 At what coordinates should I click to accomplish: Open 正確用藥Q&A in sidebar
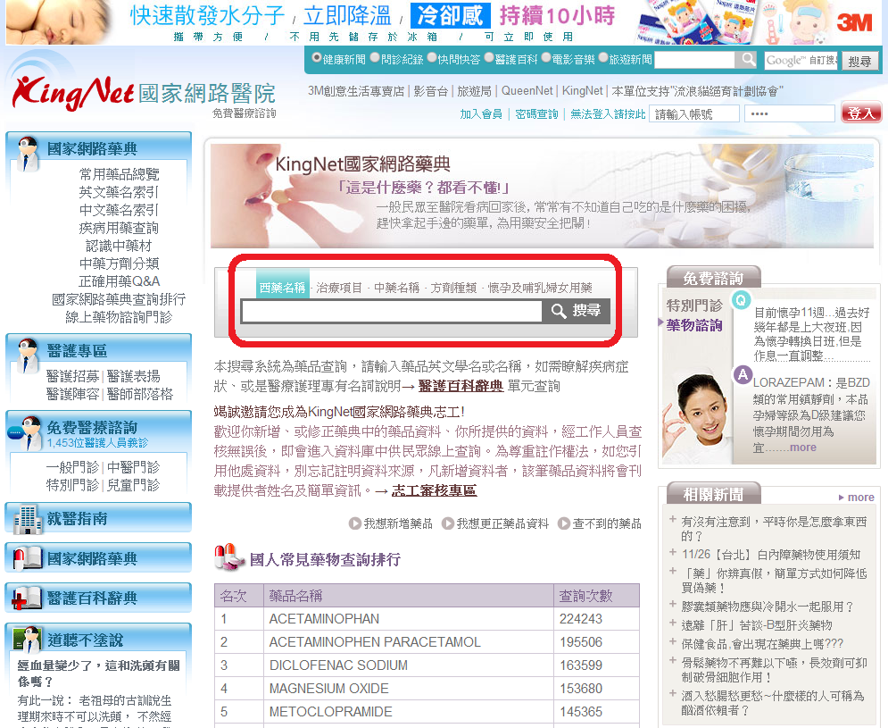(119, 281)
